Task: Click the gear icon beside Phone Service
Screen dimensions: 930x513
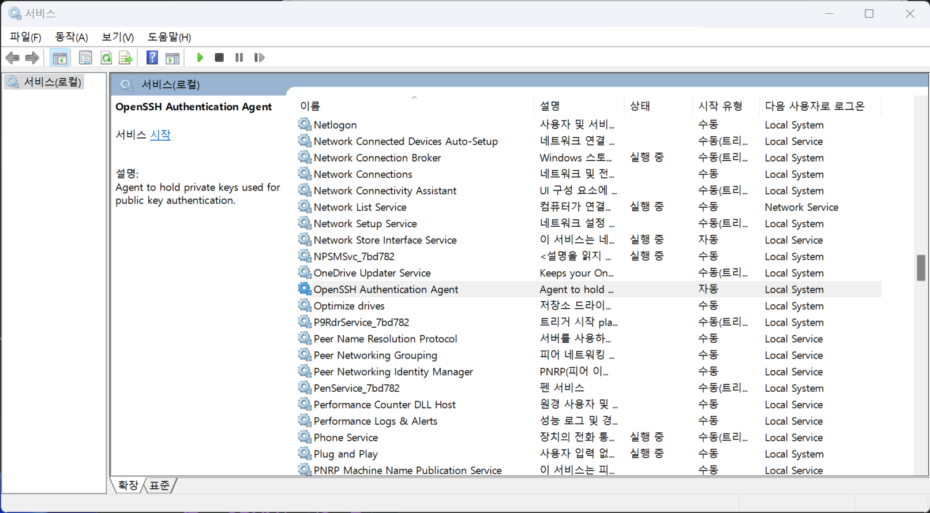Action: (305, 437)
